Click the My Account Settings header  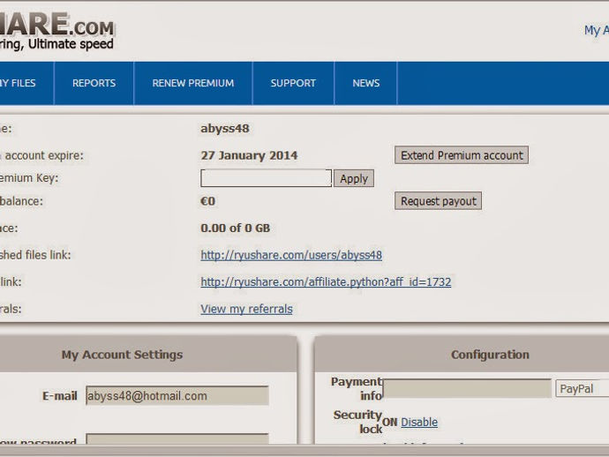click(122, 355)
